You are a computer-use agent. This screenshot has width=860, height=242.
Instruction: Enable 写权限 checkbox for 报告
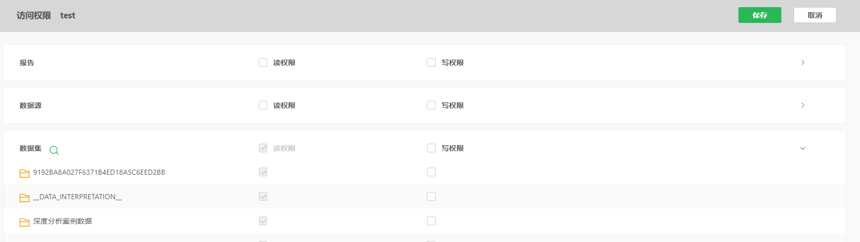click(432, 62)
